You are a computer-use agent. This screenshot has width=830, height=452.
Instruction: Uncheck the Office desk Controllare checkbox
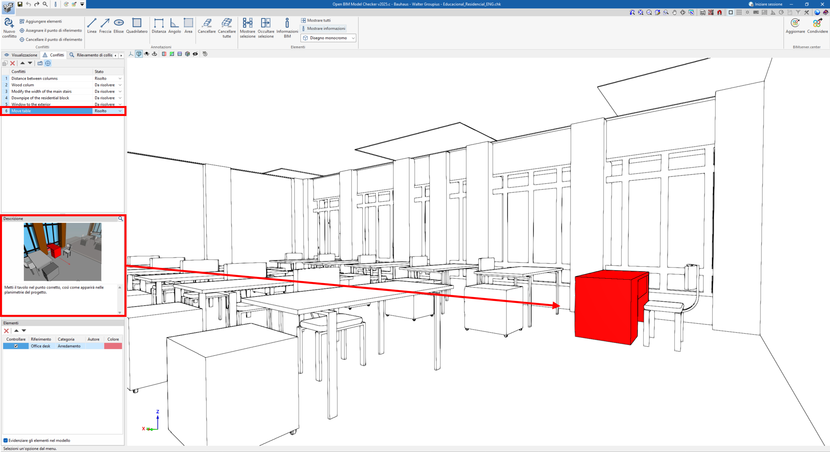[16, 346]
